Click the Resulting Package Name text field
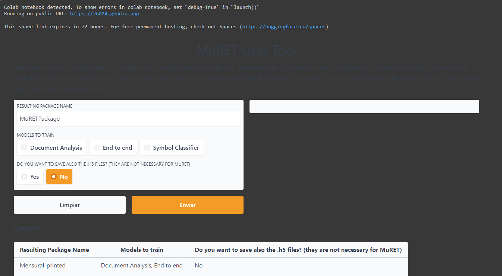This screenshot has height=276, width=502. click(x=128, y=118)
